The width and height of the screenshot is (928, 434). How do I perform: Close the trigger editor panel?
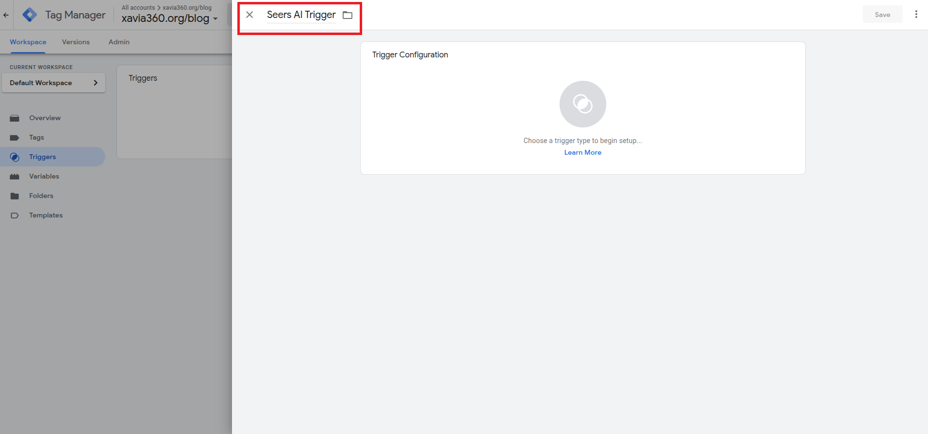pos(250,15)
